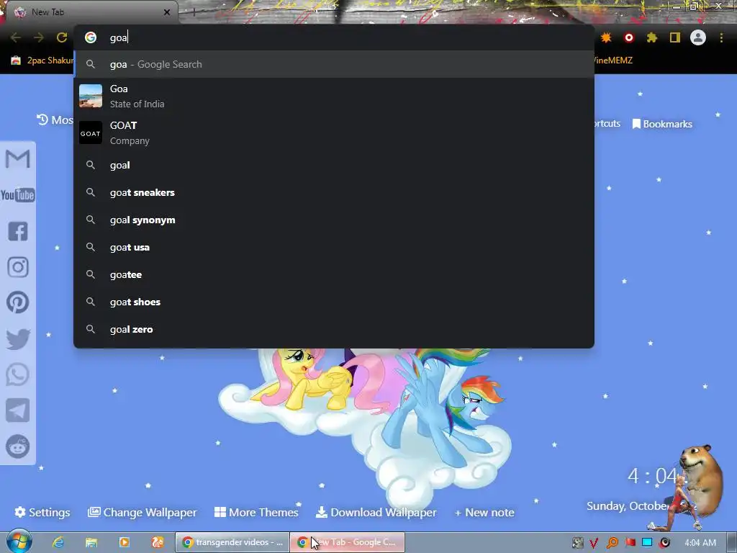Image resolution: width=737 pixels, height=553 pixels.
Task: Launch Internet Explorer from taskbar
Action: click(x=58, y=542)
